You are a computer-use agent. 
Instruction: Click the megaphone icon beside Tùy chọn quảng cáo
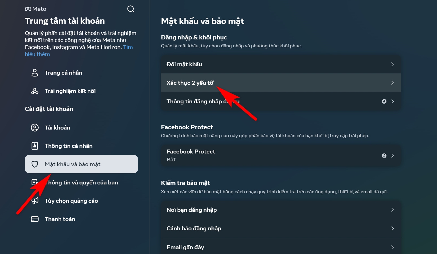(x=34, y=200)
